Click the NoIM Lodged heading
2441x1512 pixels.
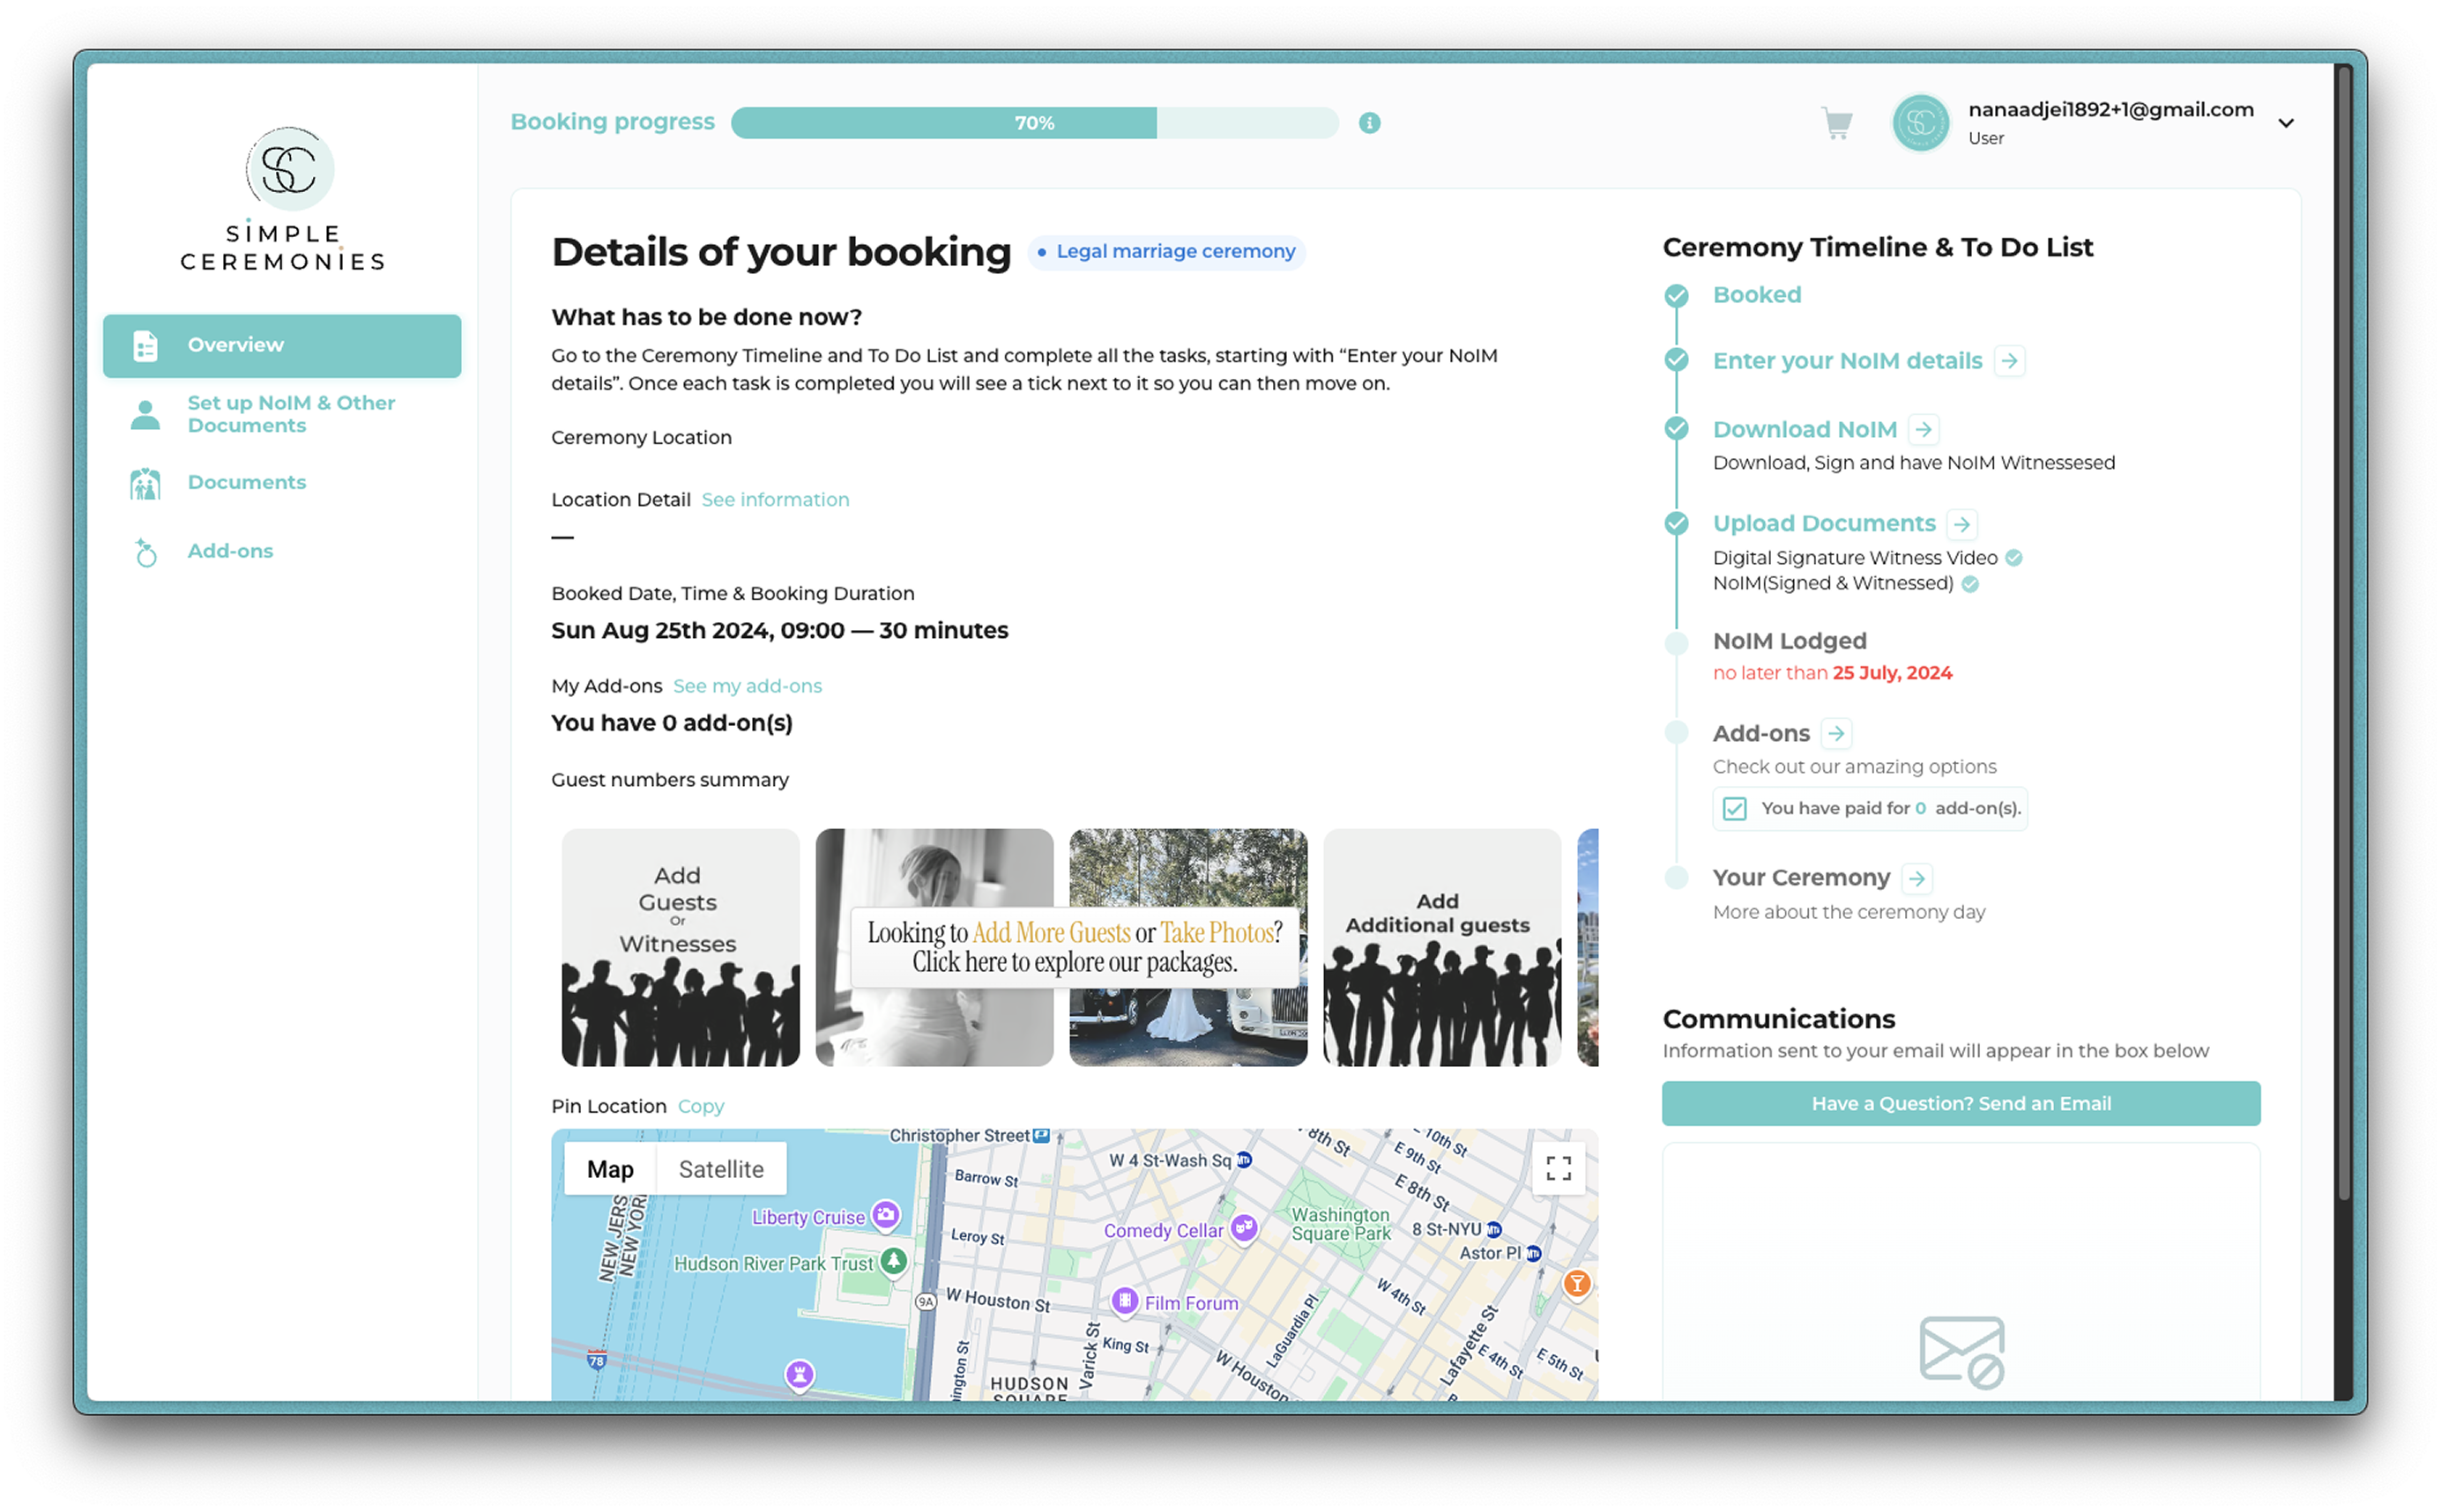click(1789, 641)
